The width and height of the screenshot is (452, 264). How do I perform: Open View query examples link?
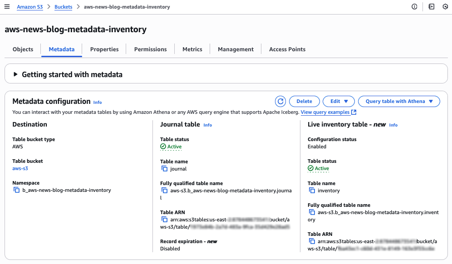(x=325, y=112)
